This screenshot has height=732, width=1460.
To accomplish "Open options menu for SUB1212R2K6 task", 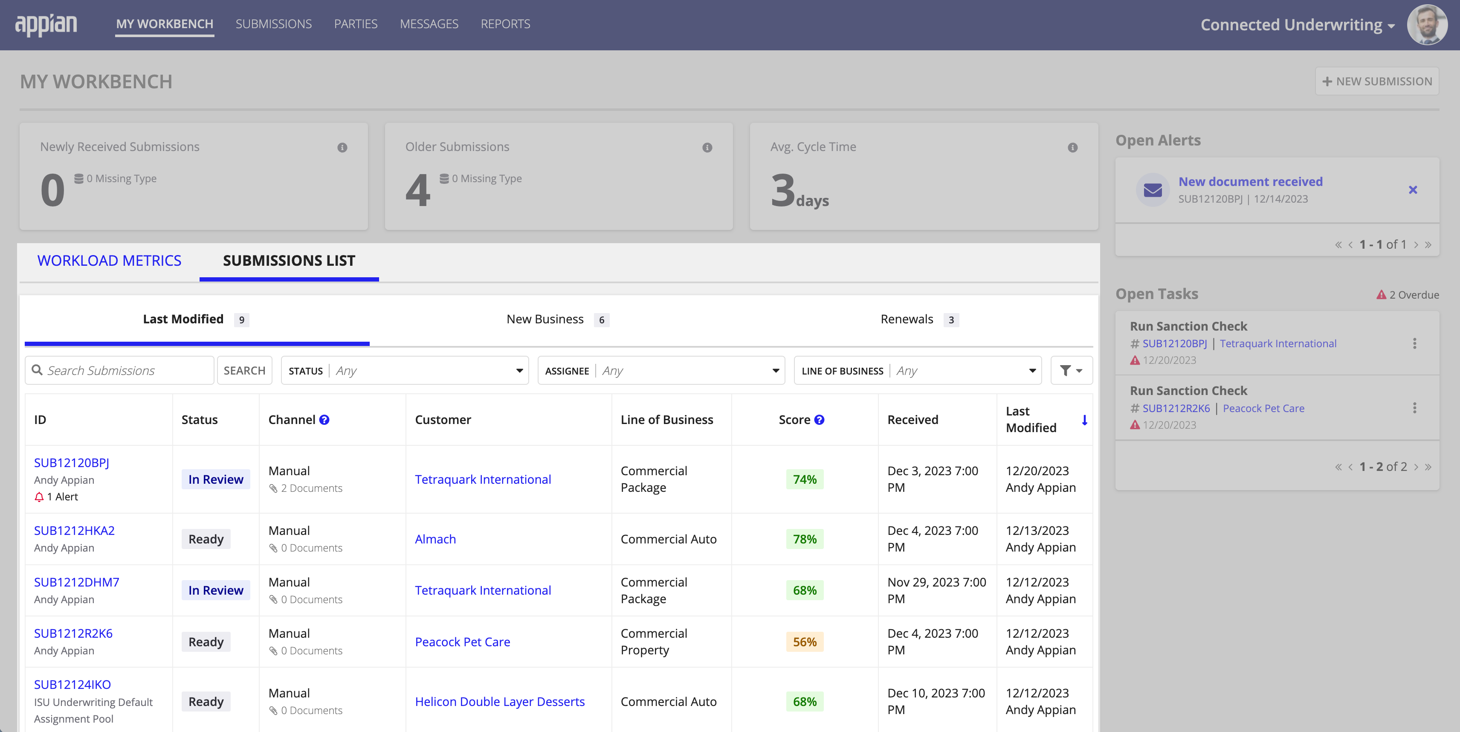I will pos(1415,408).
